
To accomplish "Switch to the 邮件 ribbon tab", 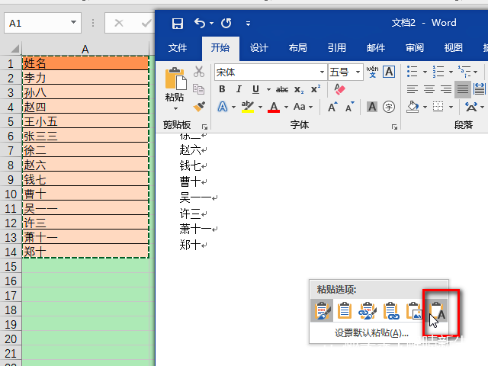I will click(x=376, y=48).
